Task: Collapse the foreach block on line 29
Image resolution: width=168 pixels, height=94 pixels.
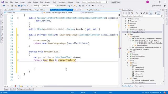Action: click(18, 60)
